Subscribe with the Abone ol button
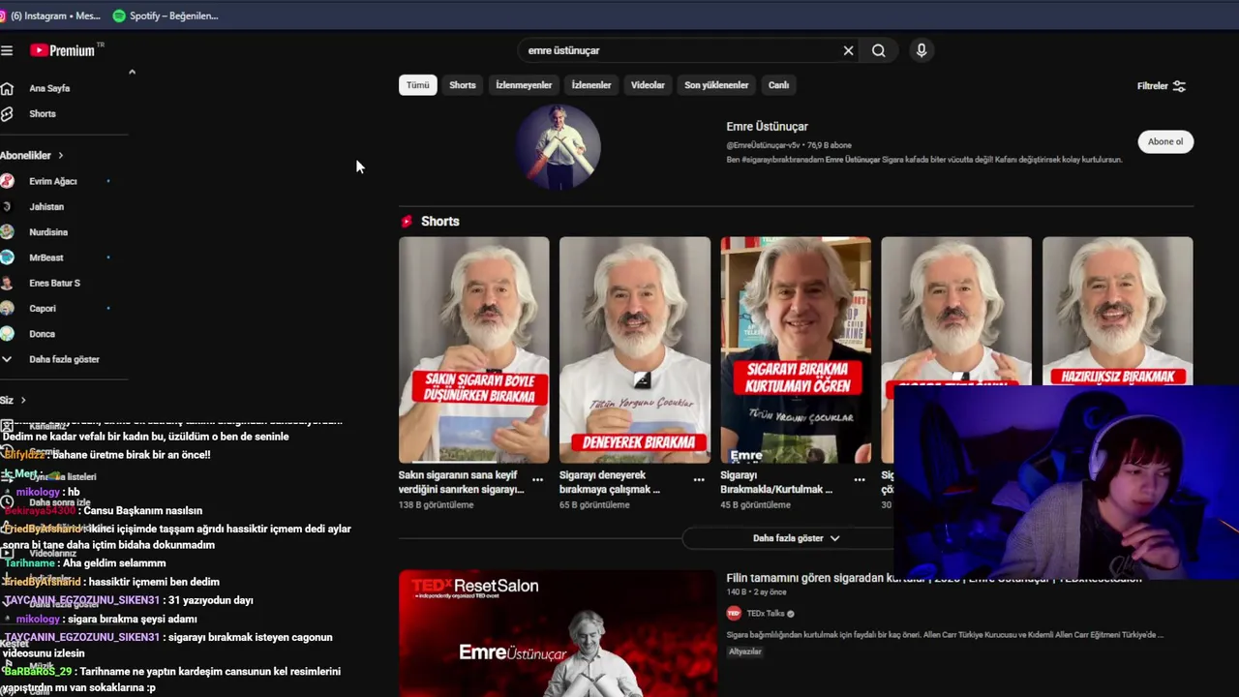Screen dimensions: 1239x697 [x=1165, y=141]
